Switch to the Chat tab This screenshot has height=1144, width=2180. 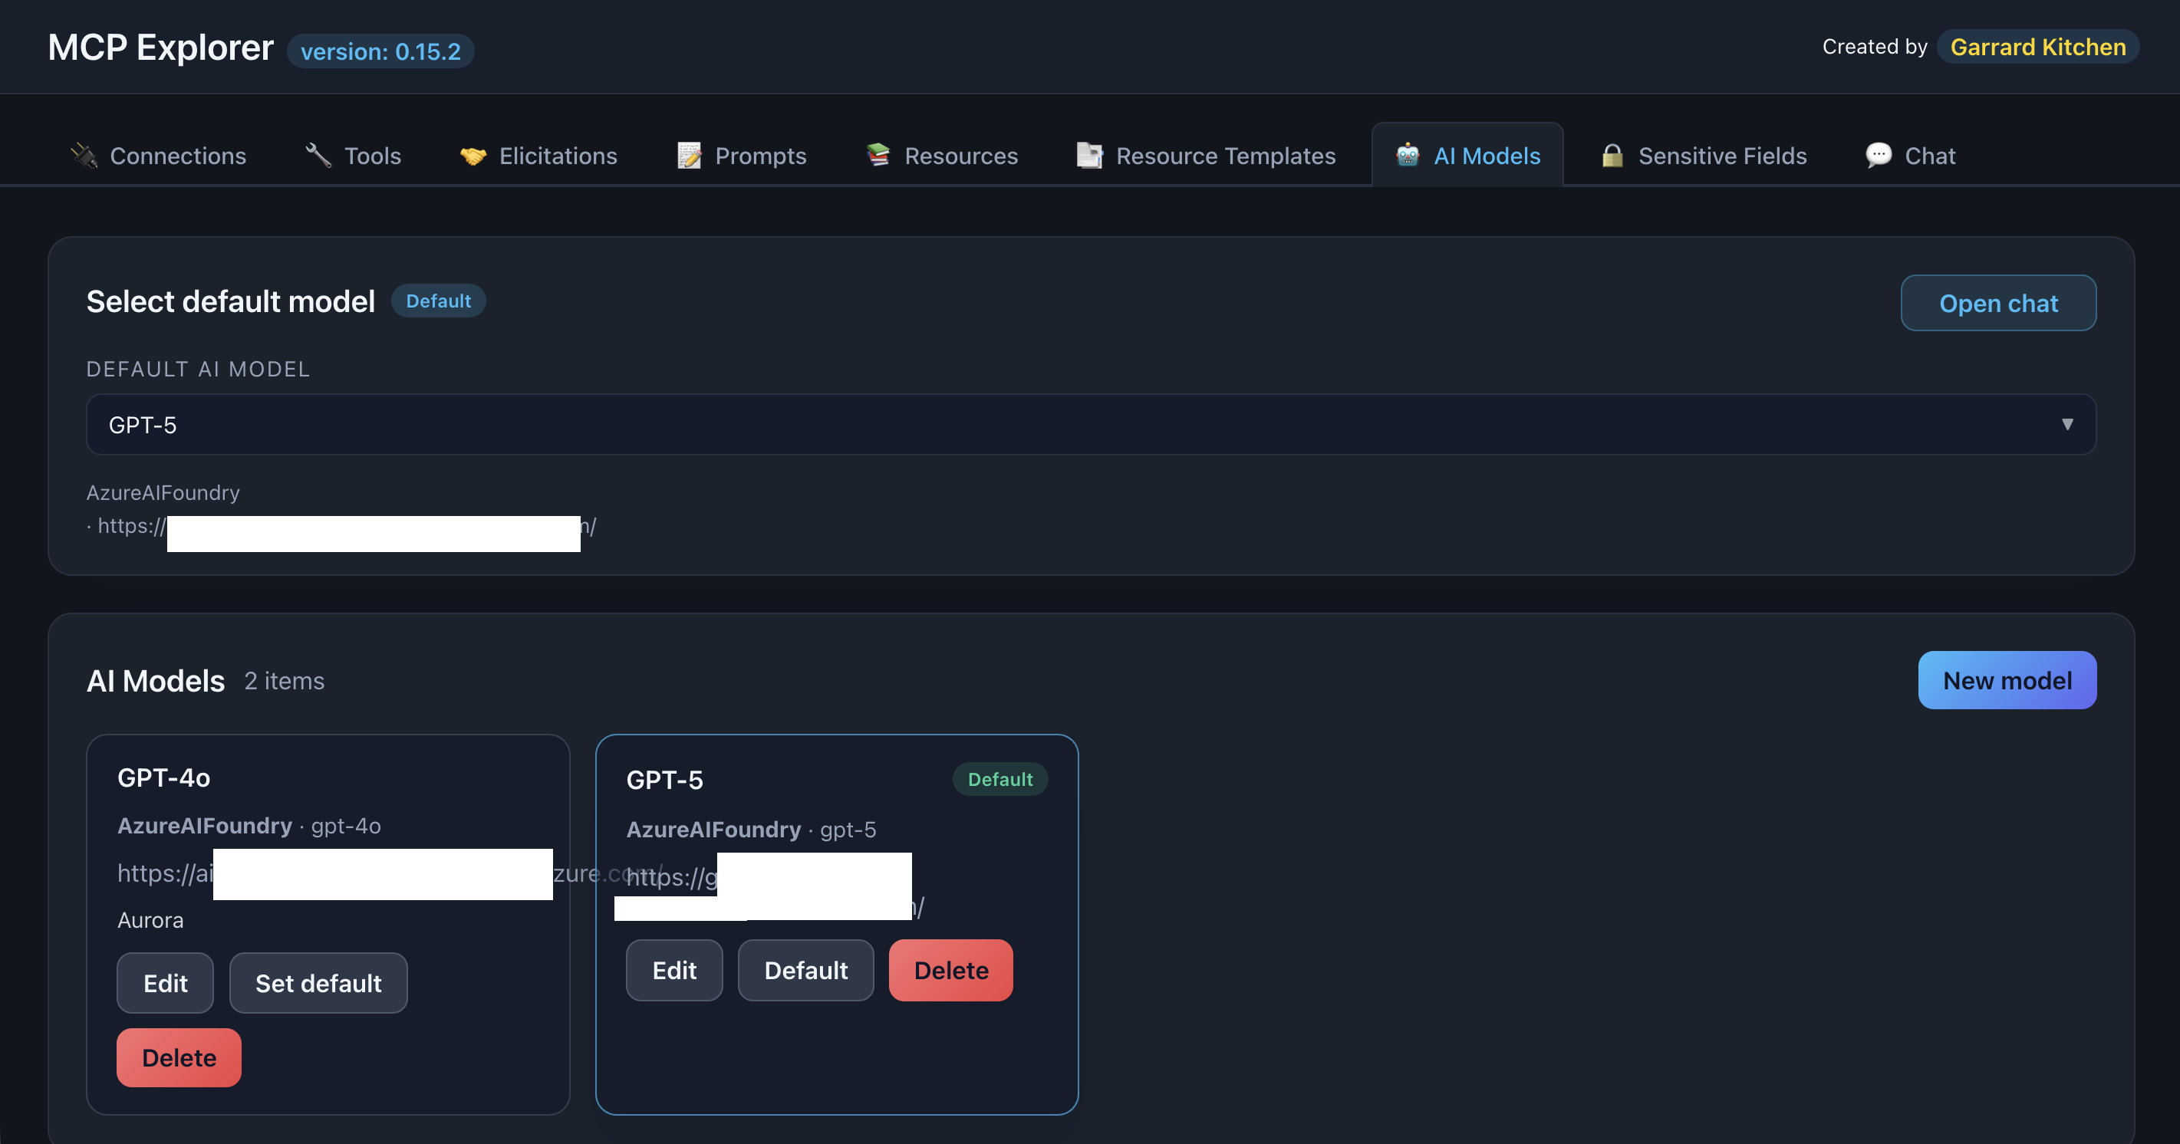(1929, 155)
